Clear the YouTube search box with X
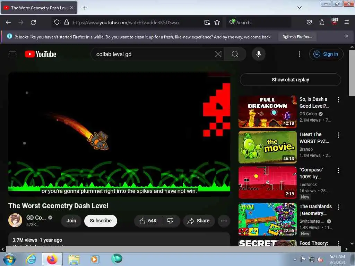 pyautogui.click(x=218, y=54)
